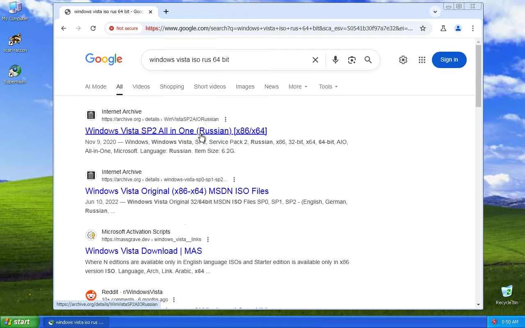525x328 pixels.
Task: Open the Google apps grid
Action: pyautogui.click(x=422, y=60)
